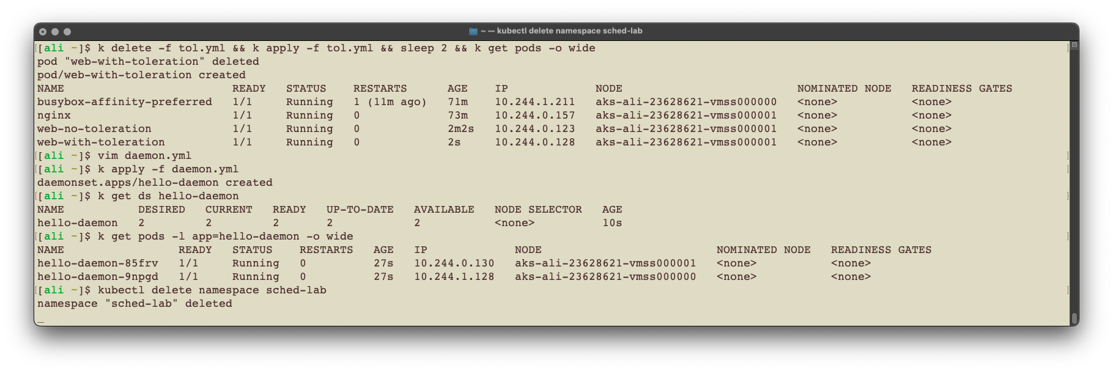Click the pod name 'busybox-affinity-preferred'
Image resolution: width=1113 pixels, height=371 pixels.
coord(124,102)
